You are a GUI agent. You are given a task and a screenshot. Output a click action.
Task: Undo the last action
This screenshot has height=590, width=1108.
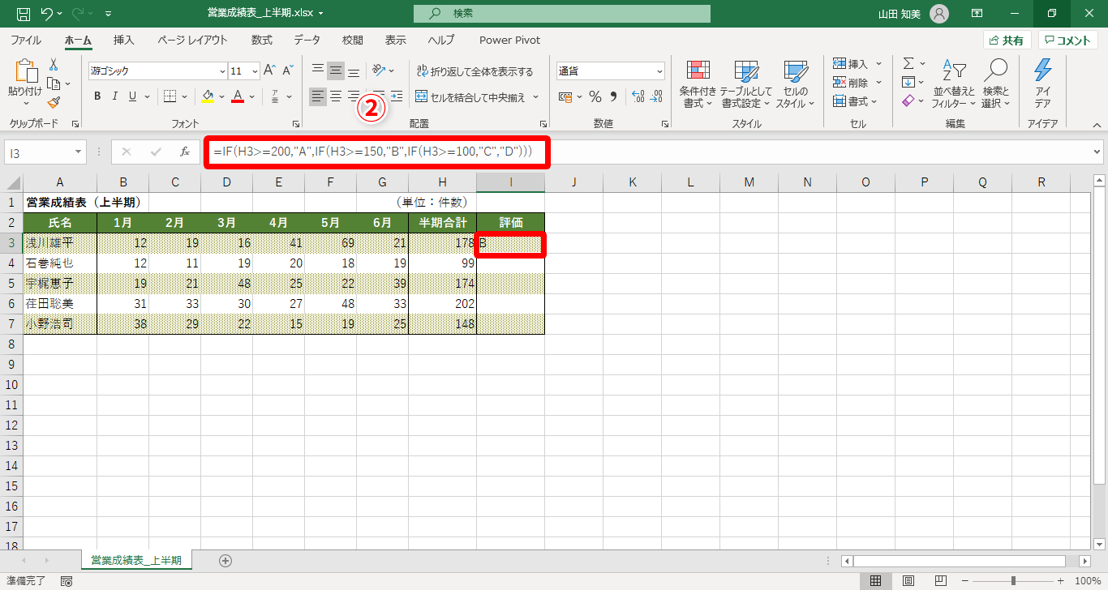(x=46, y=14)
